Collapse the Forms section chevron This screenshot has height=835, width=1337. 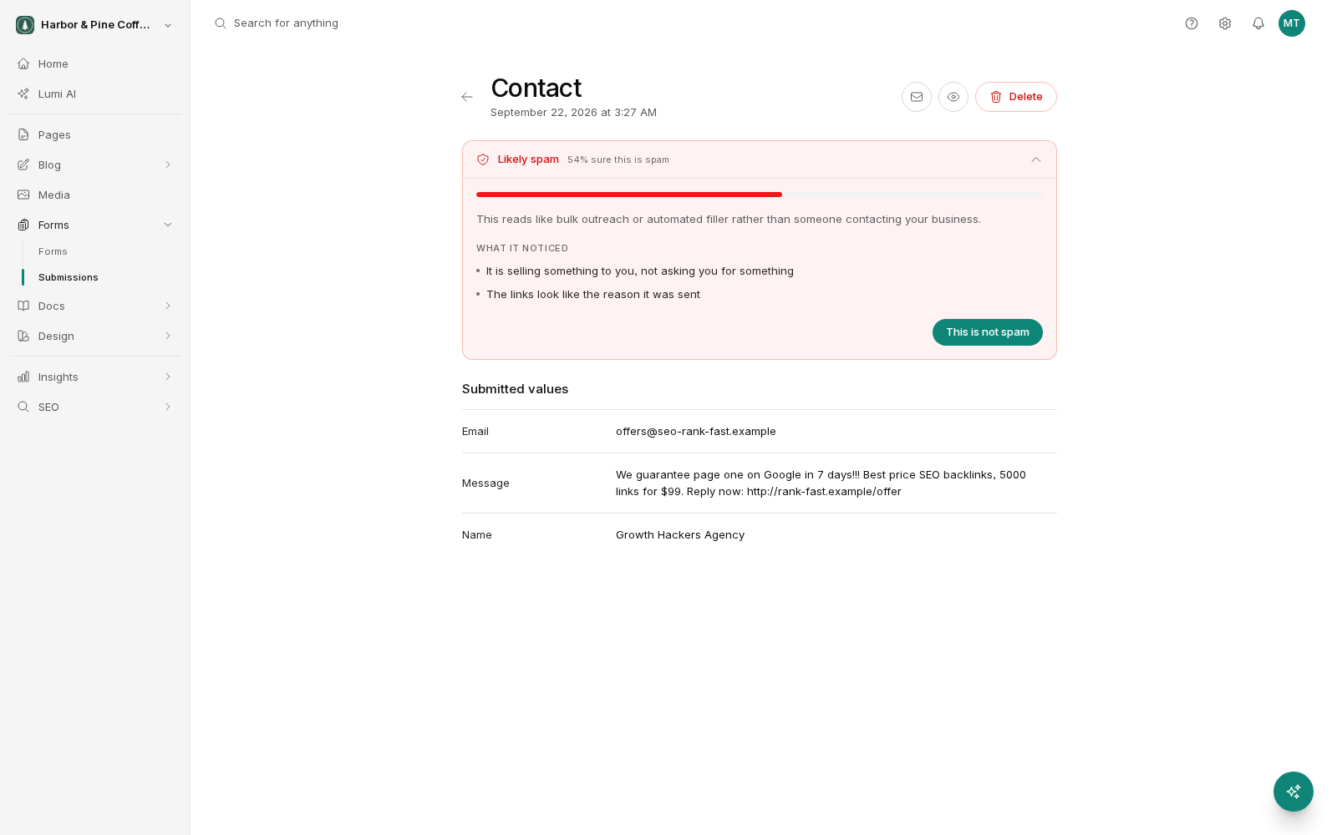tap(168, 225)
